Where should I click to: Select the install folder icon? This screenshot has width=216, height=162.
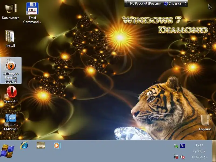tap(11, 39)
